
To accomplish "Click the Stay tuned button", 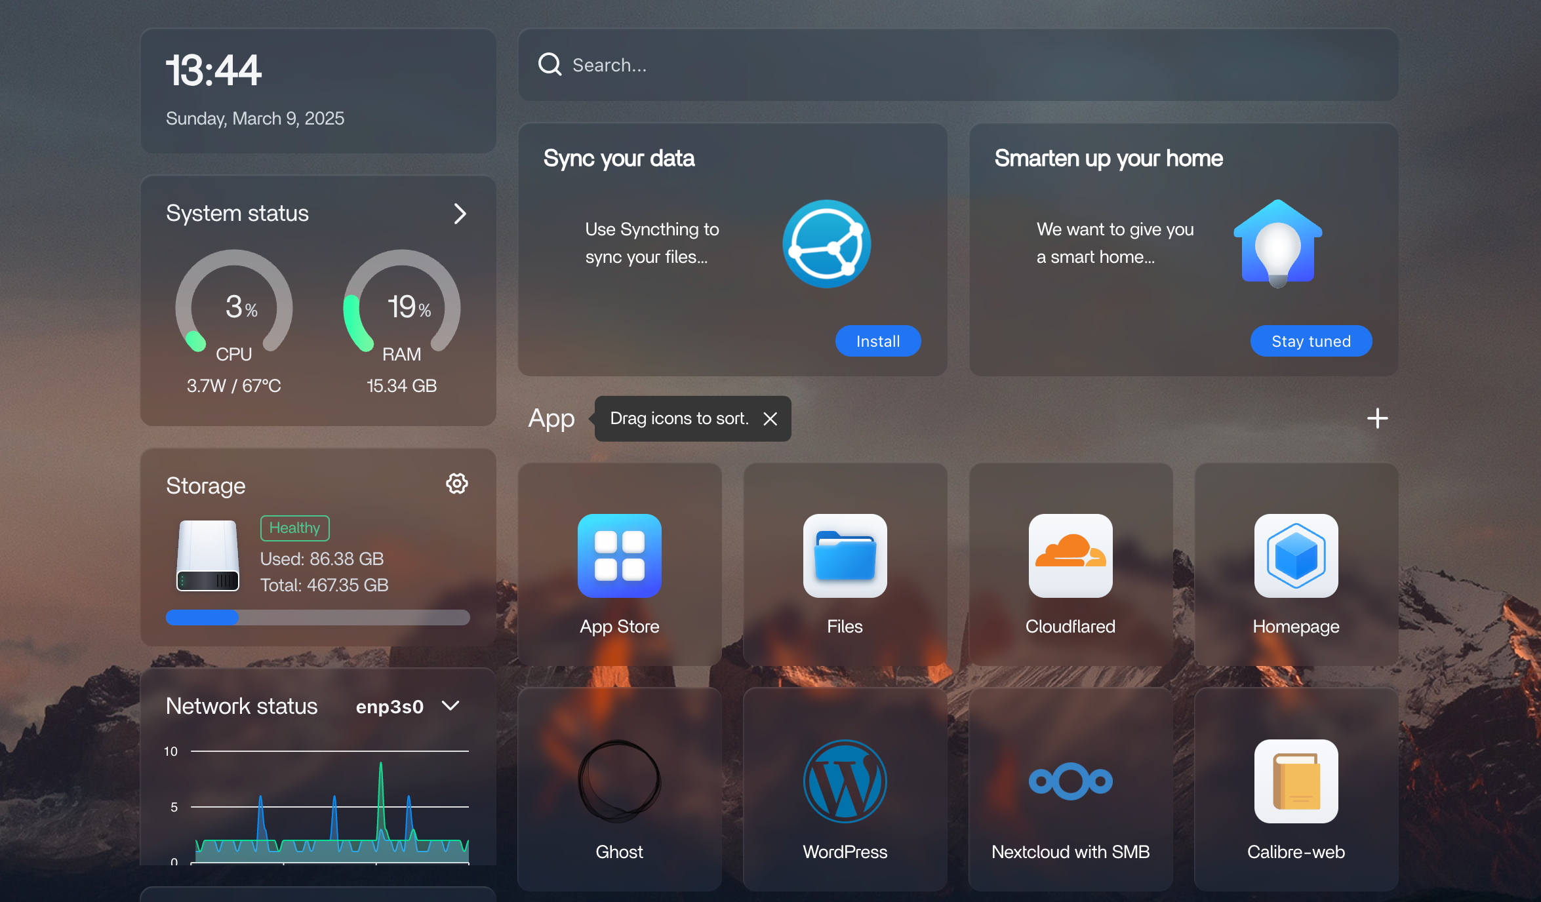I will [1311, 341].
